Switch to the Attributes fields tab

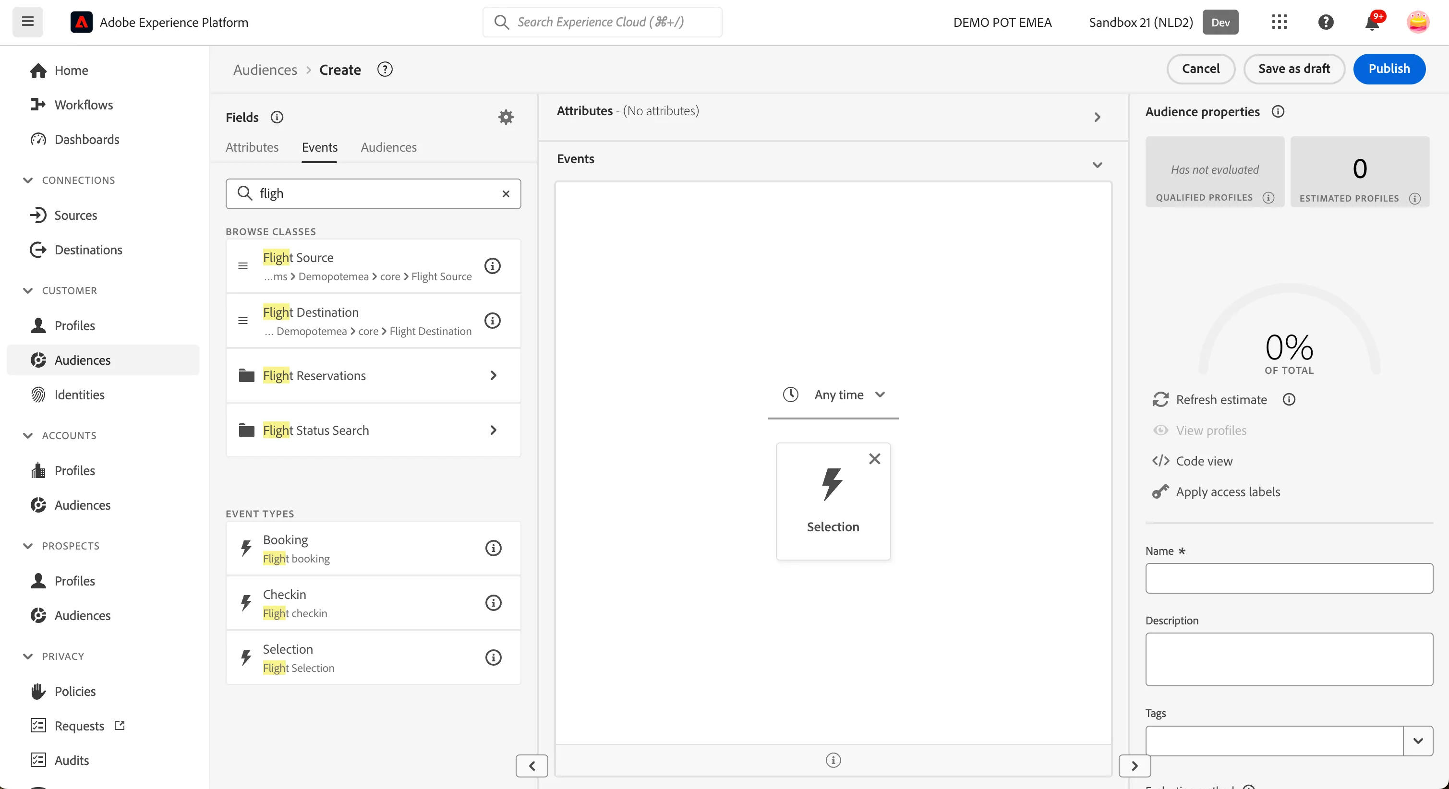[x=252, y=147]
